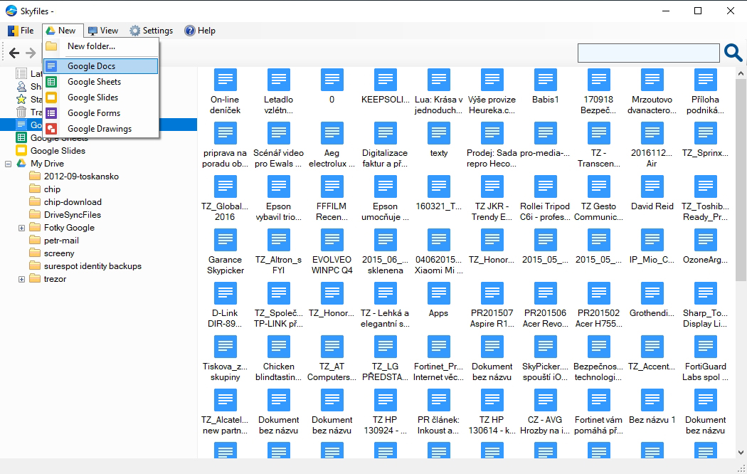The image size is (747, 474).
Task: Click the search magnifier icon
Action: click(x=733, y=53)
